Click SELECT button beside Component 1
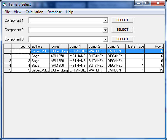 122,20
